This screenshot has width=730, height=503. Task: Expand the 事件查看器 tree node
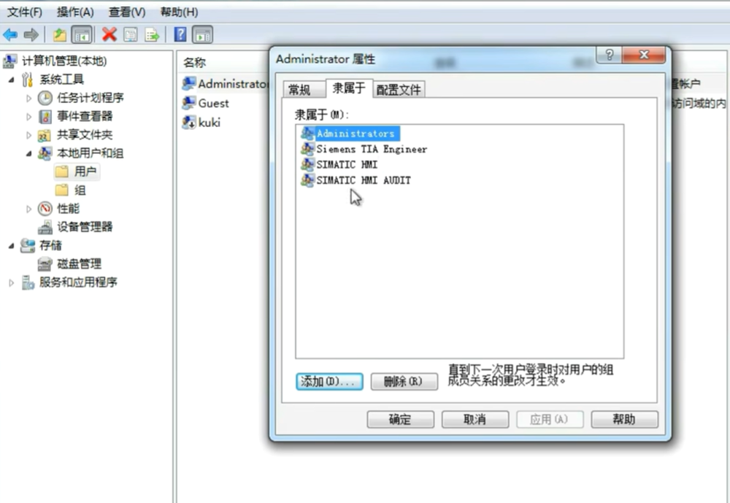pyautogui.click(x=29, y=116)
